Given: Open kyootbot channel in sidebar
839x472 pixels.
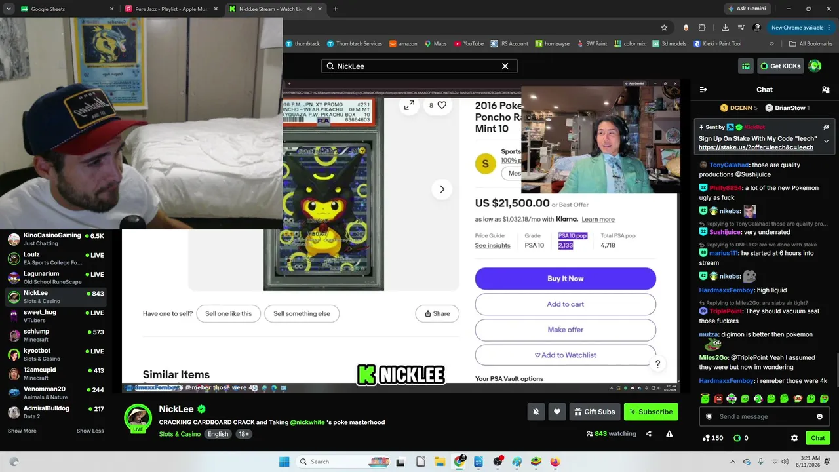Looking at the screenshot, I should [56, 355].
